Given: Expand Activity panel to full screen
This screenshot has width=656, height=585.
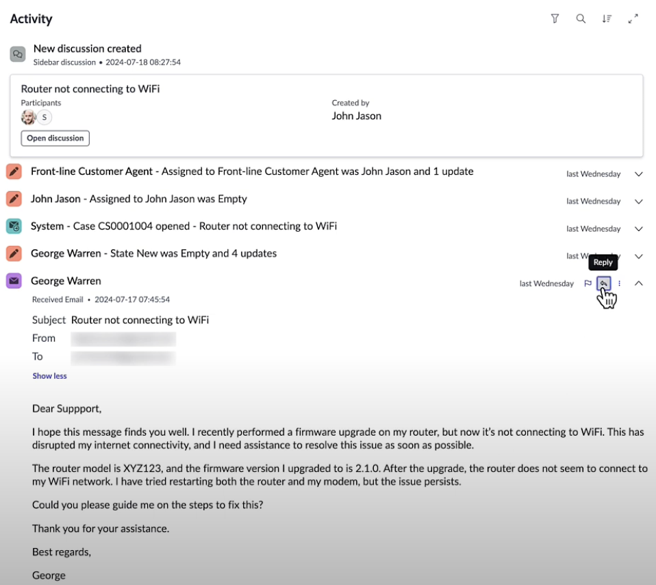Looking at the screenshot, I should (633, 19).
